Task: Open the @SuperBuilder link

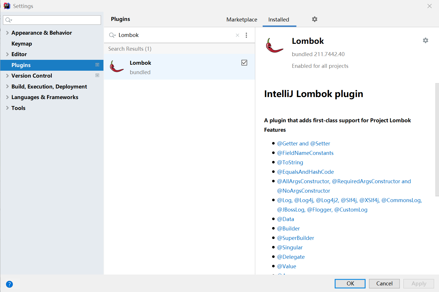Action: click(296, 238)
